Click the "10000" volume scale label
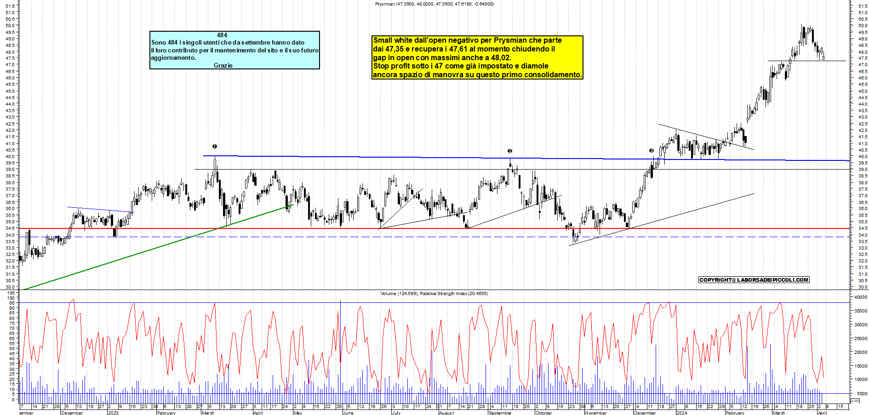 [861, 380]
